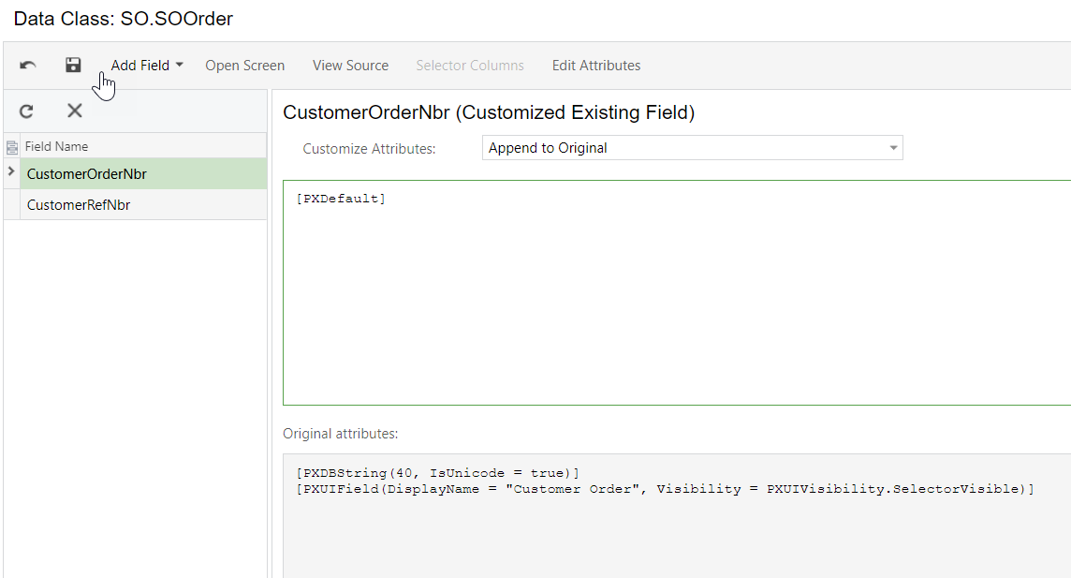This screenshot has width=1071, height=578.
Task: Click the Undo arrow icon in toolbar
Action: pos(28,66)
